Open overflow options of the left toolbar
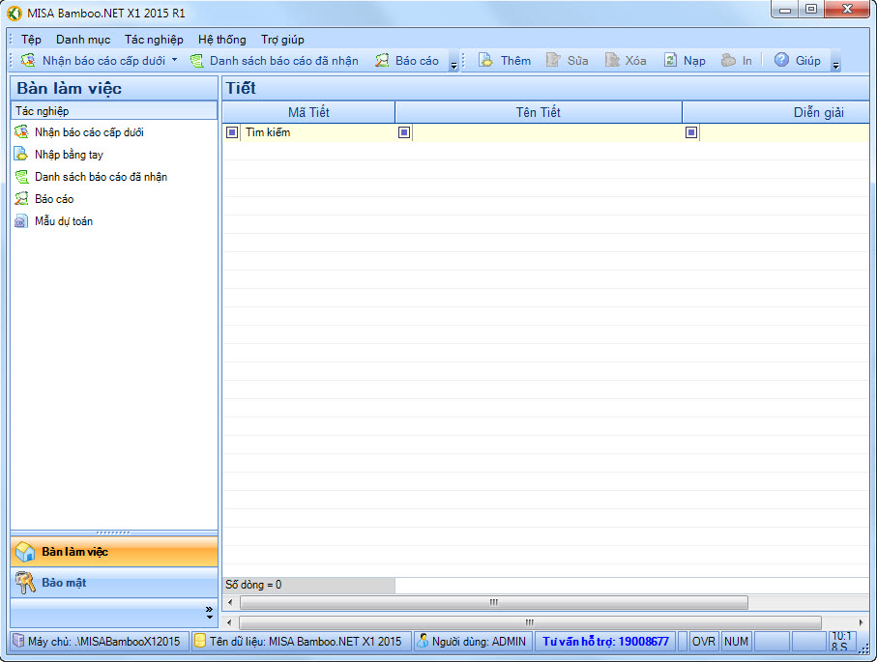 (x=454, y=62)
